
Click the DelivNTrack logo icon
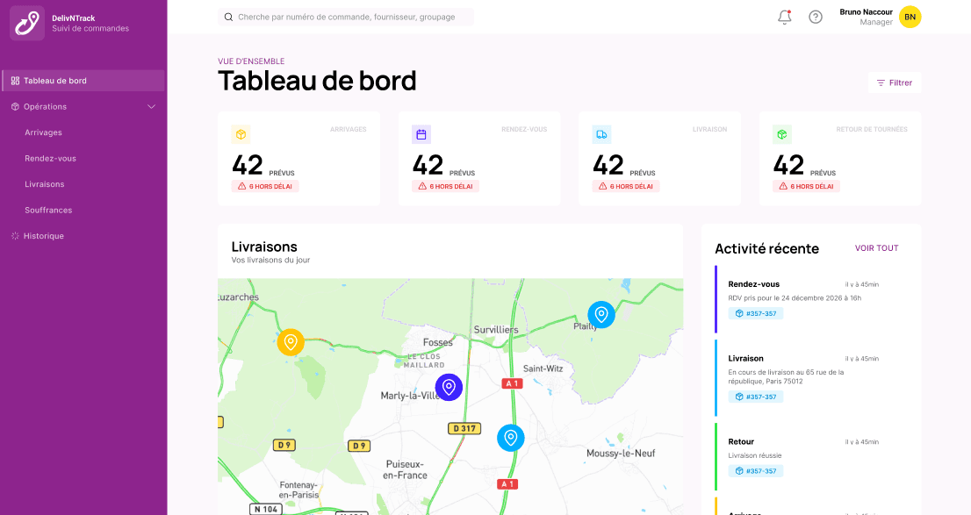[x=27, y=23]
